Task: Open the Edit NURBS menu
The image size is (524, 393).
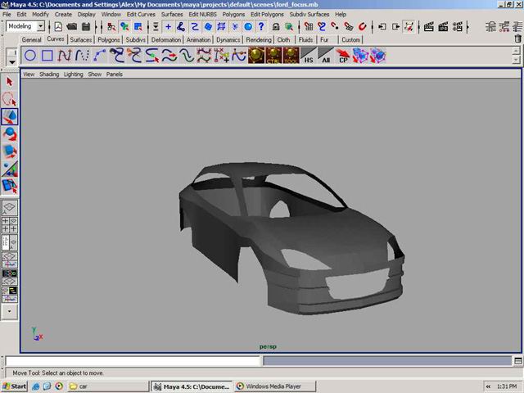Action: click(204, 14)
